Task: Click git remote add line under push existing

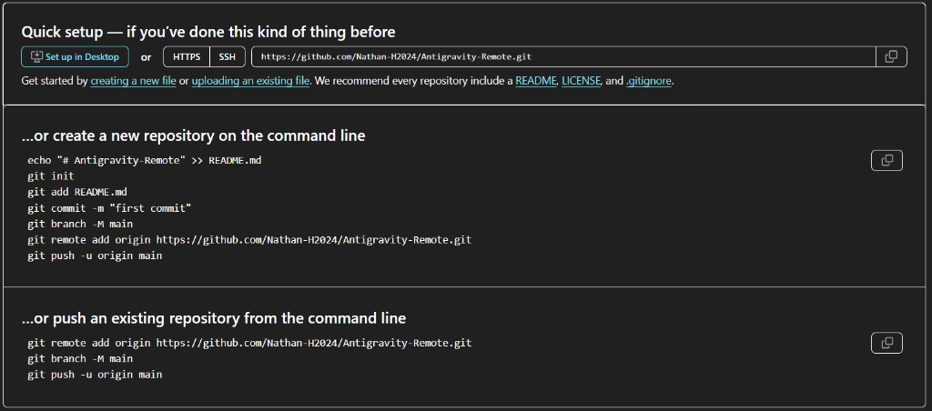Action: coord(249,343)
